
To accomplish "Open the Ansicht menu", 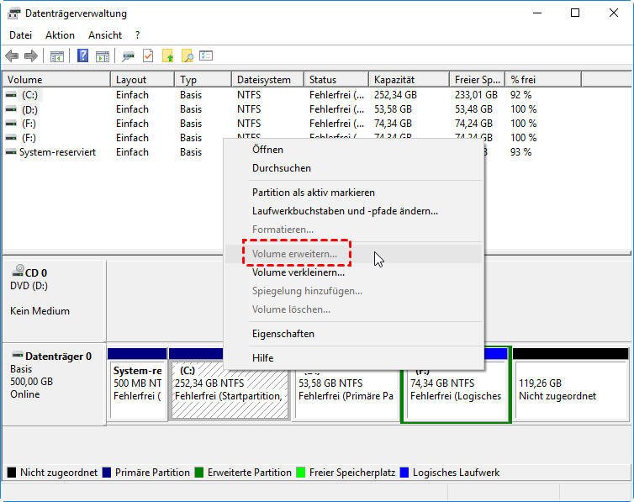I will coord(105,35).
